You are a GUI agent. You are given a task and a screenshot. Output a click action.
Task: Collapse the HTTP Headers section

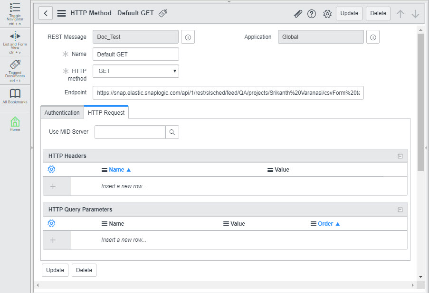(x=400, y=156)
